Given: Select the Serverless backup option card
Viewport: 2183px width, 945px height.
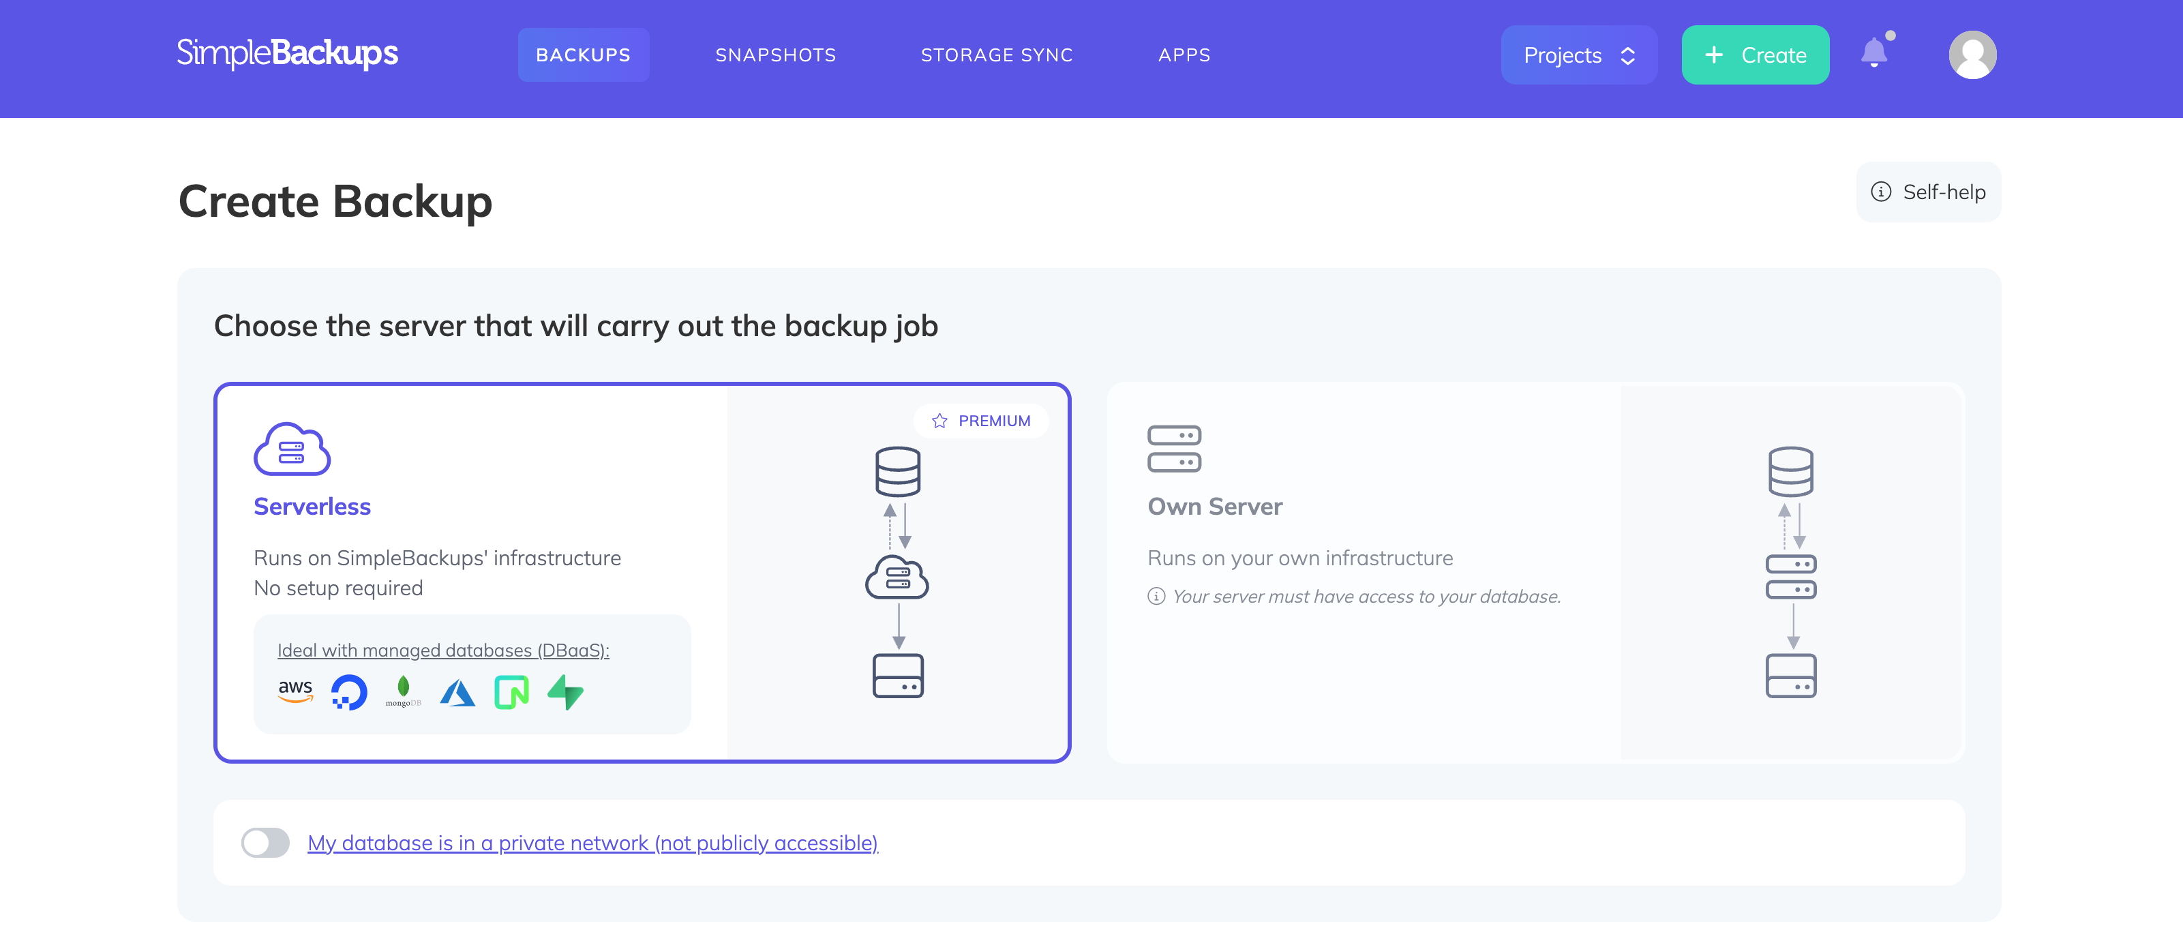Looking at the screenshot, I should pos(642,572).
